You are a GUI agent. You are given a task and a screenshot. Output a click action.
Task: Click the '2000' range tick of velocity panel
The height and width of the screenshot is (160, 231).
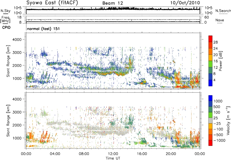17,125
